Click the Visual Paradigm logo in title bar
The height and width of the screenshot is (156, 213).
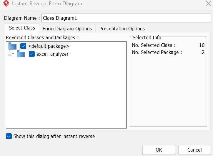pos(6,4)
